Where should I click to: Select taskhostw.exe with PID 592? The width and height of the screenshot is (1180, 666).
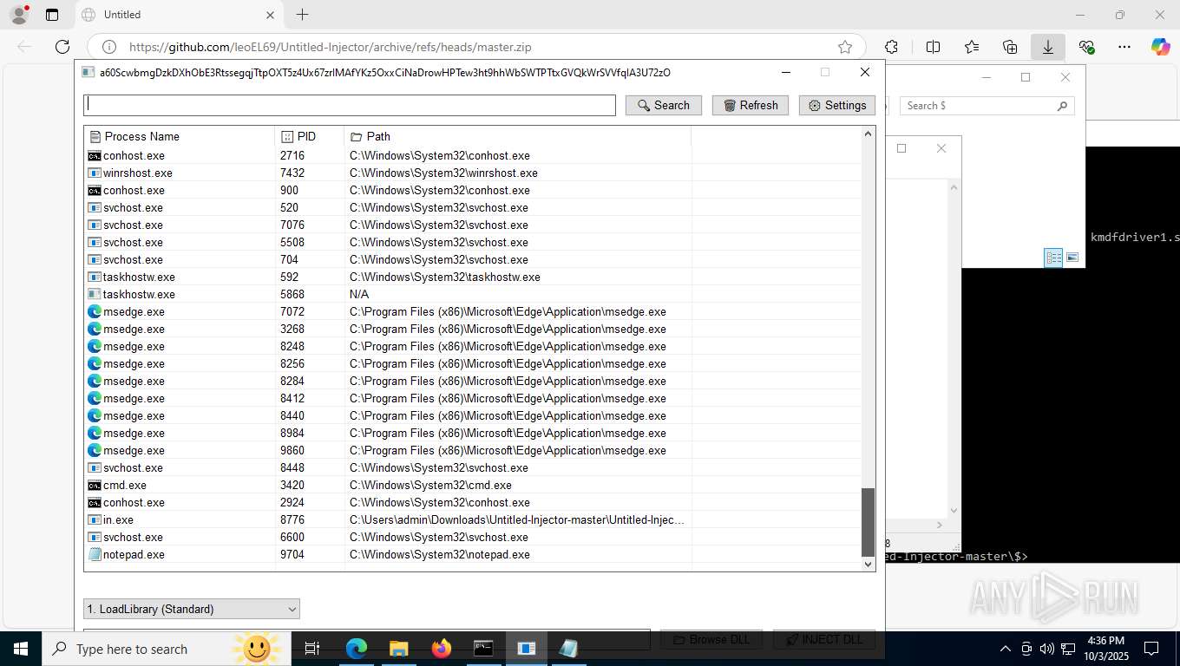pyautogui.click(x=473, y=277)
